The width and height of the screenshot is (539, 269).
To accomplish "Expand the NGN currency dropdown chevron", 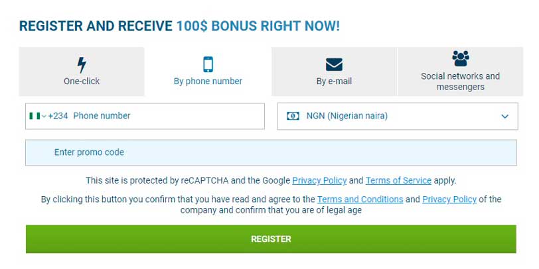I will [x=505, y=116].
